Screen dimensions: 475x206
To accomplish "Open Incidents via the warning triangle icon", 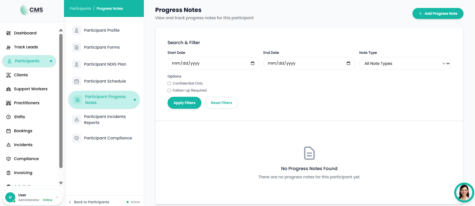I will [x=9, y=145].
